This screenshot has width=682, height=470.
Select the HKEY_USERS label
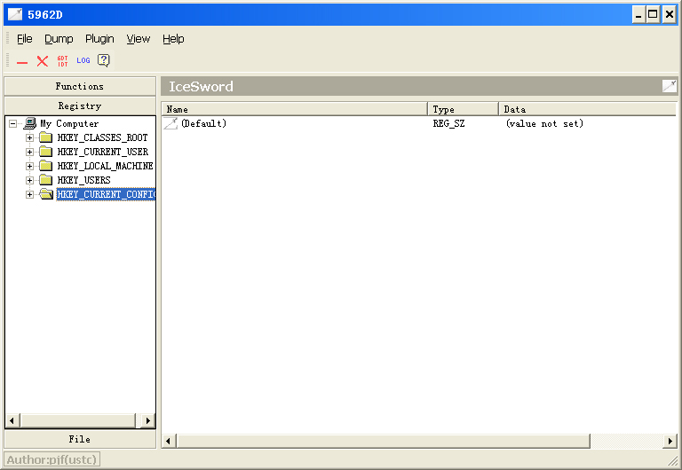pyautogui.click(x=84, y=180)
